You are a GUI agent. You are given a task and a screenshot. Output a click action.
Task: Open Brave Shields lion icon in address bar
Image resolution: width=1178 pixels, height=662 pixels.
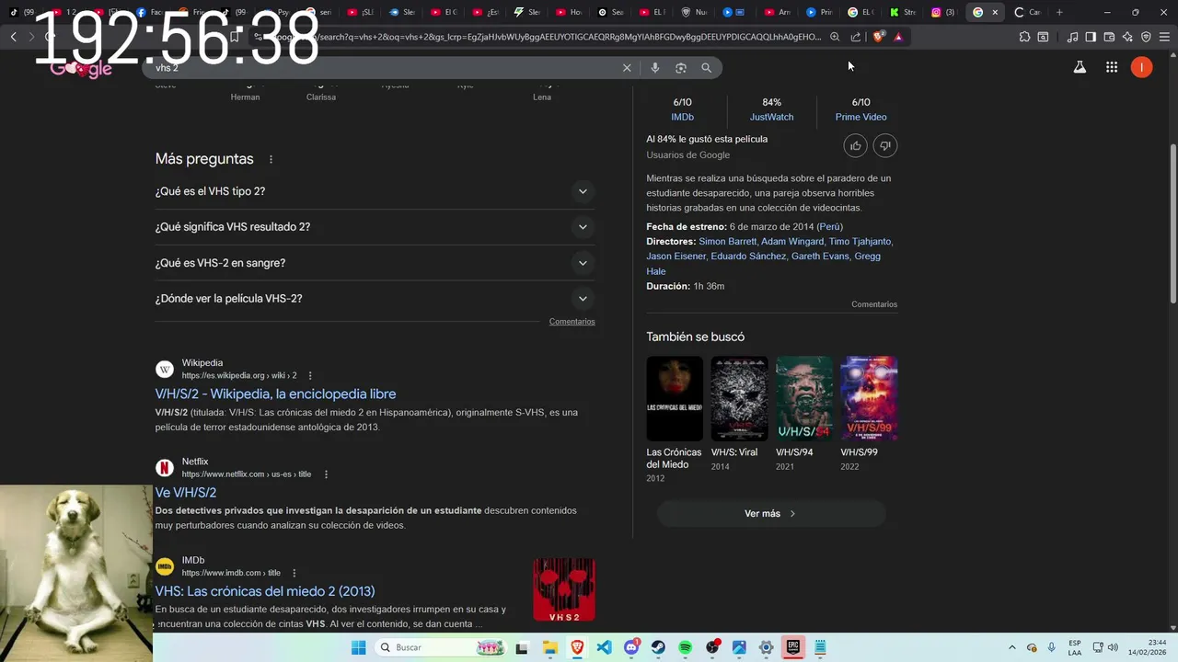pyautogui.click(x=878, y=37)
